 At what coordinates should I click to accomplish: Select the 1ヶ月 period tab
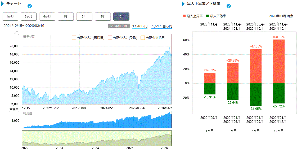(x=10, y=16)
